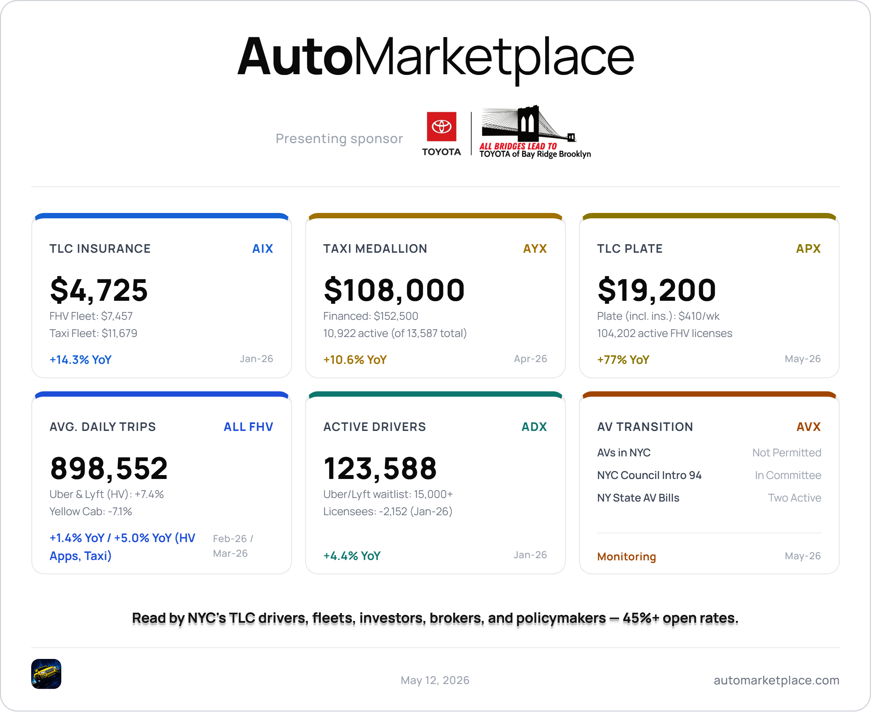Click the $19,200 plate value

point(657,290)
